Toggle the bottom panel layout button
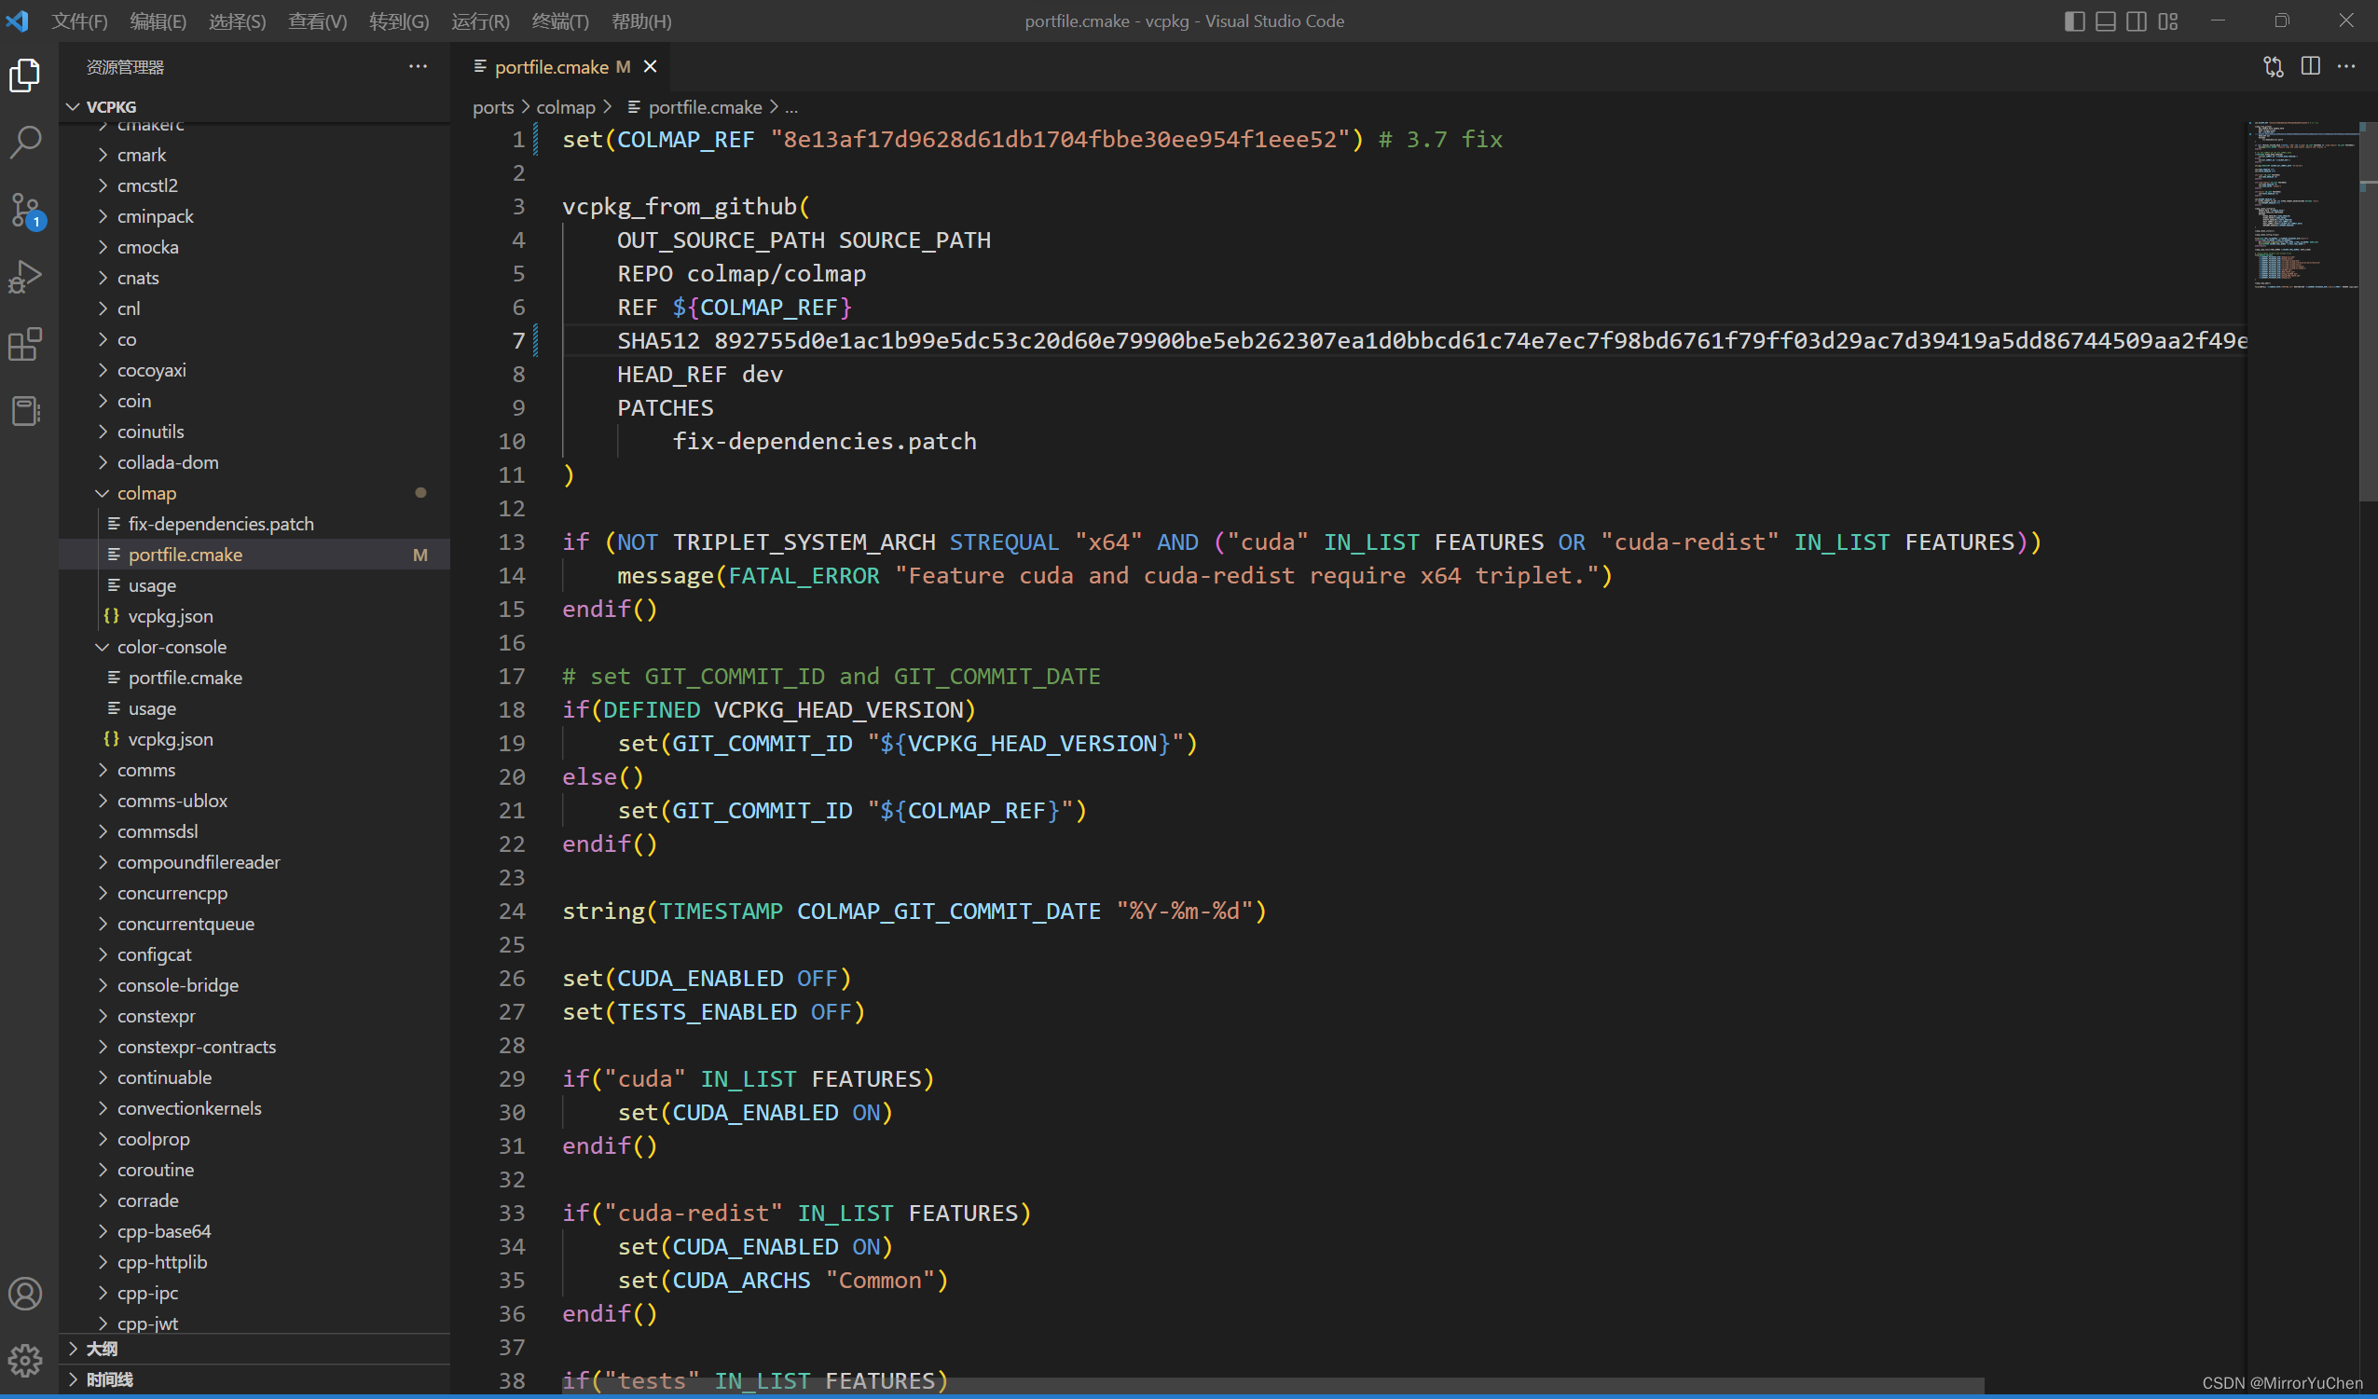 2105,21
